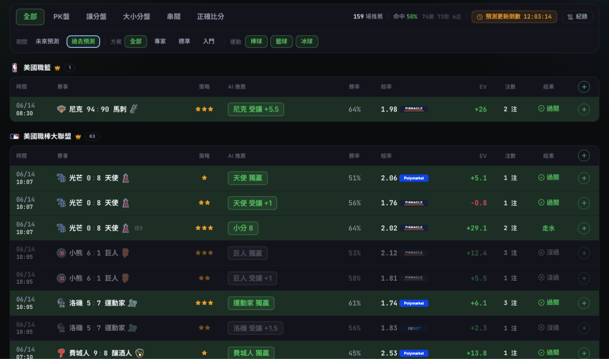
Task: Click the 小分 8 recommendation chip
Action: [243, 228]
